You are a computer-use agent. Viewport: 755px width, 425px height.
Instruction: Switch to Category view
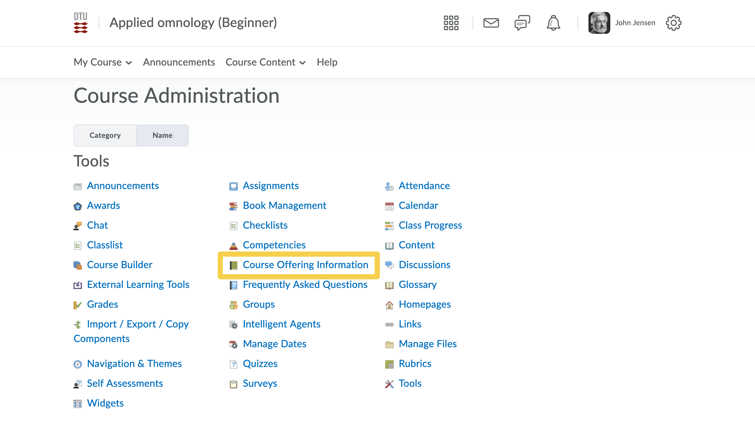coord(105,135)
